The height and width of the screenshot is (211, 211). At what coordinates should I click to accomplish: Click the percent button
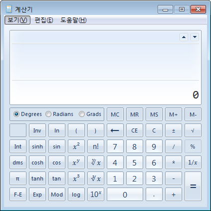[x=193, y=146]
